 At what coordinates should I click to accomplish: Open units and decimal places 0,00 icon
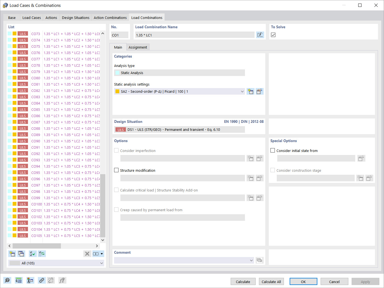pos(19,280)
